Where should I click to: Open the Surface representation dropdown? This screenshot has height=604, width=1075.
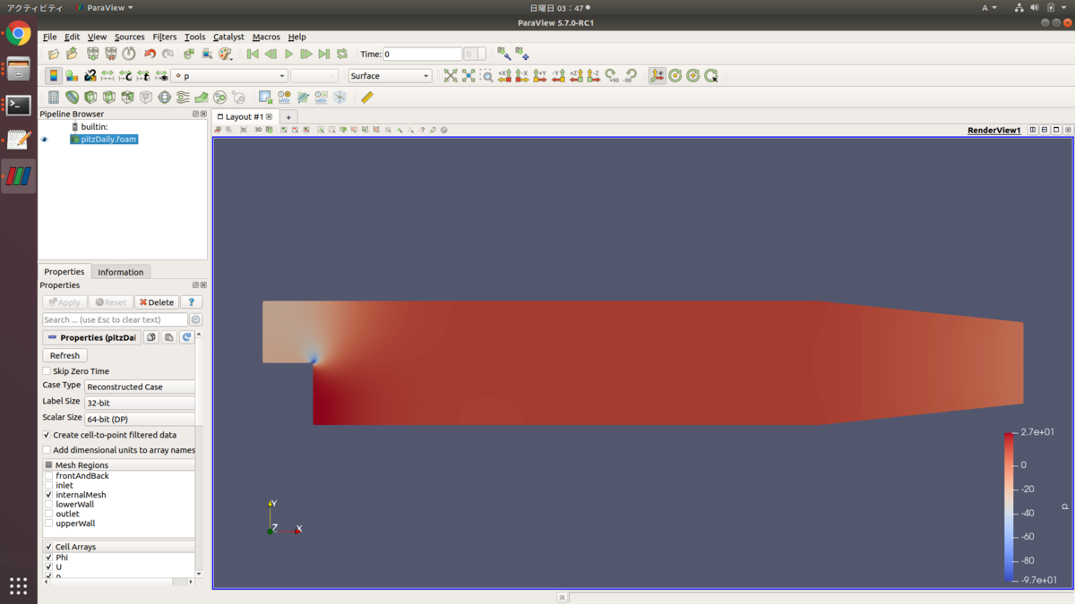click(x=390, y=76)
